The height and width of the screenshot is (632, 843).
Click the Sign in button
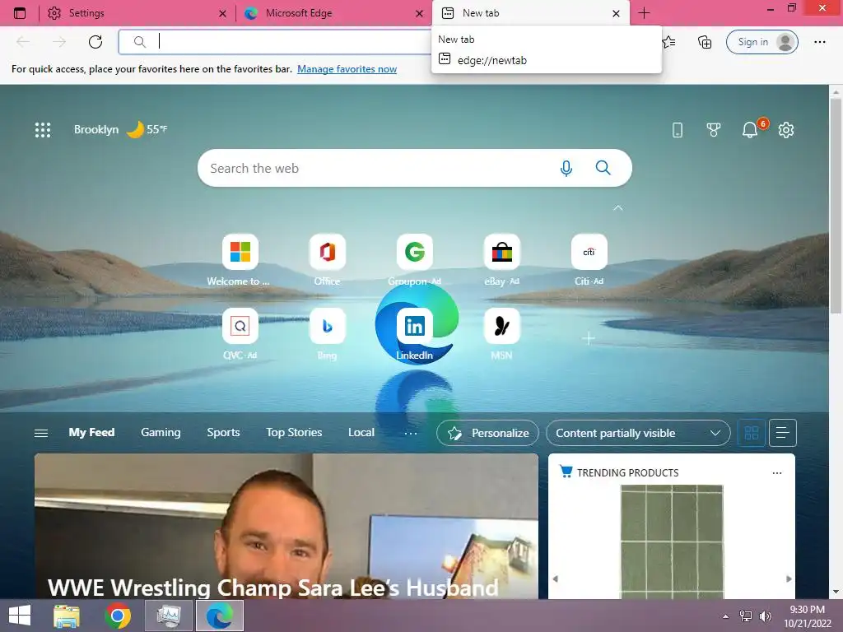761,42
